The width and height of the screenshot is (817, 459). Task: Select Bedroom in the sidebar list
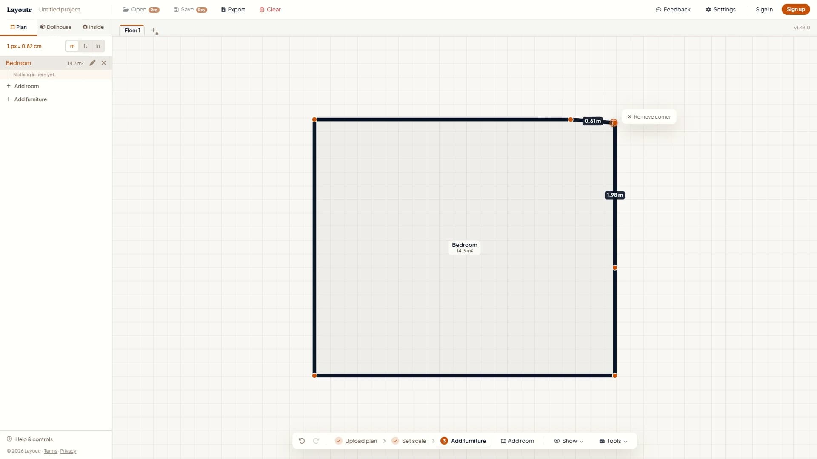click(x=18, y=63)
